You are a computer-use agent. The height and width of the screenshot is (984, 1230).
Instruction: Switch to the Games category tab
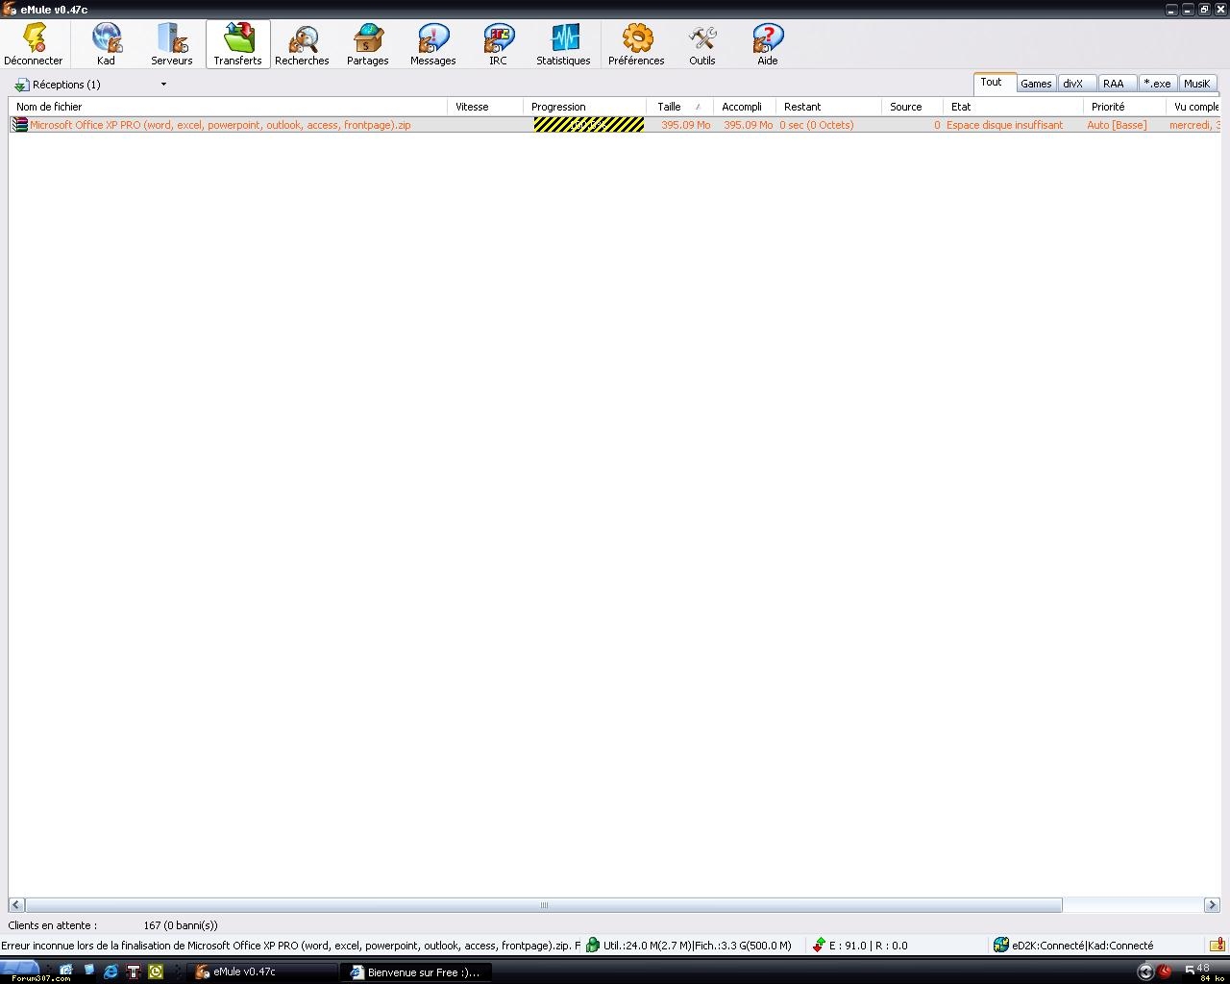click(1036, 84)
